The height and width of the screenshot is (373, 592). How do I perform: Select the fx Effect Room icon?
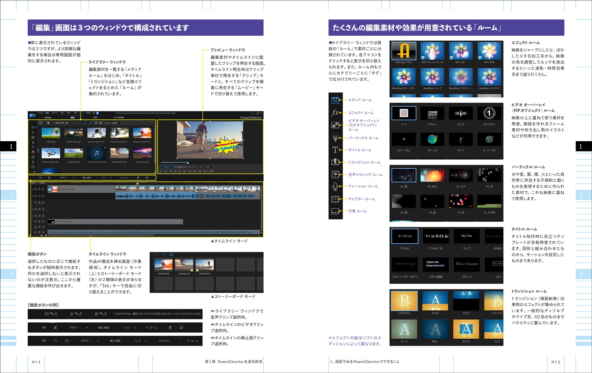(335, 113)
